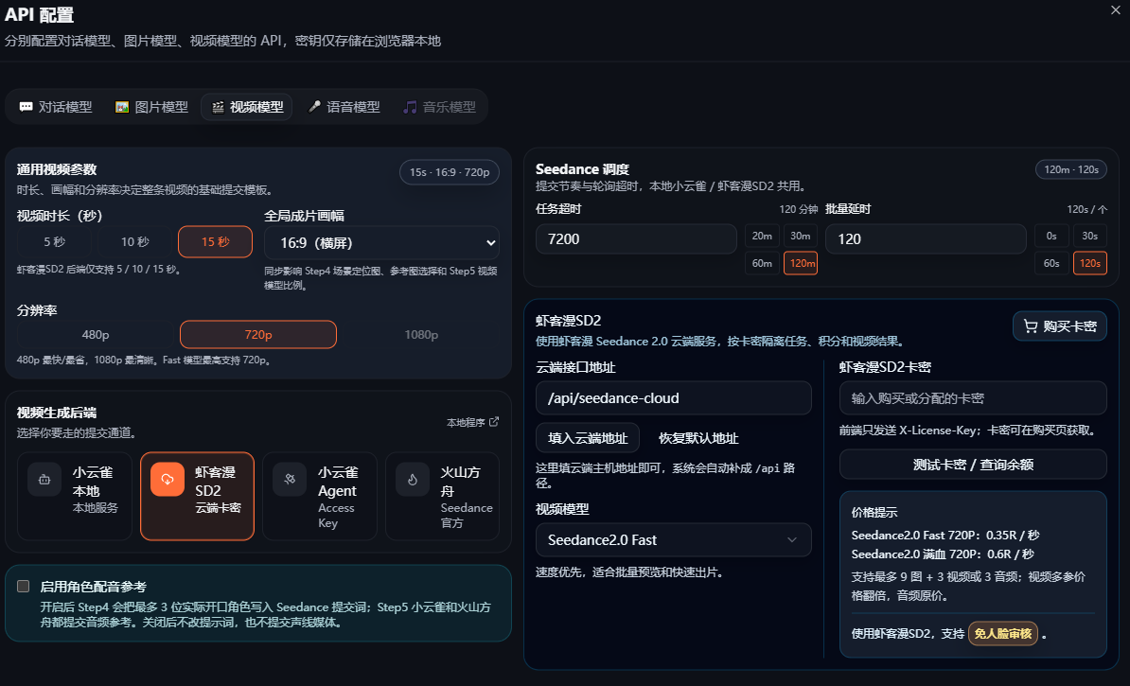Viewport: 1130px width, 686px height.
Task: Select 480p resolution
Action: pos(96,334)
